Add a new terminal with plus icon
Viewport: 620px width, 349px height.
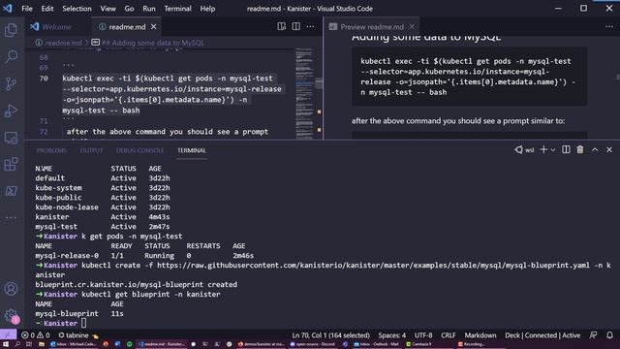tap(543, 149)
